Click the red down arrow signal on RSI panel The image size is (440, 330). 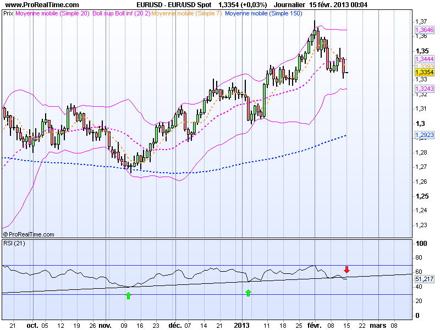[x=346, y=270]
